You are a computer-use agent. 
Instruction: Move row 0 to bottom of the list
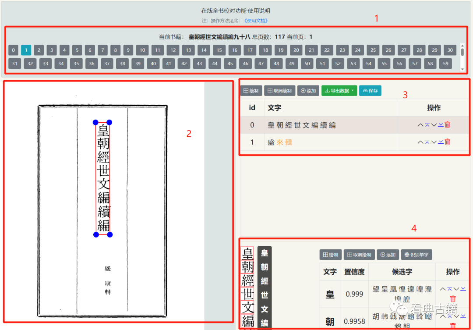[x=441, y=125]
